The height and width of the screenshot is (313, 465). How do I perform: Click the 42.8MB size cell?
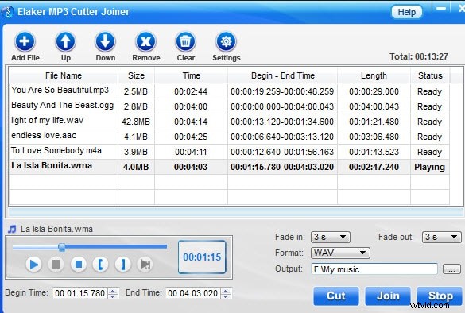pos(136,122)
